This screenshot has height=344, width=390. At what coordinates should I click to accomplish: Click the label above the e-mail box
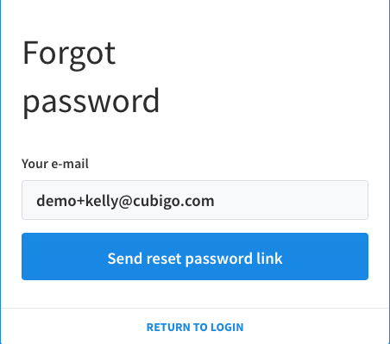point(55,164)
